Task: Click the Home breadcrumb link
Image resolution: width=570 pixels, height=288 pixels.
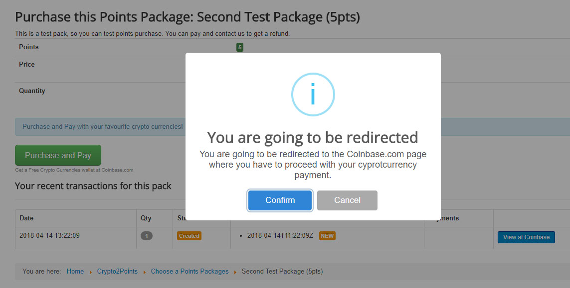Action: [75, 271]
